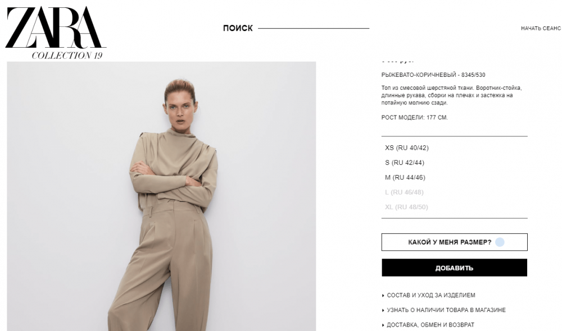
Task: Click the Рыжевато-коричневый color reference text
Action: [x=433, y=75]
